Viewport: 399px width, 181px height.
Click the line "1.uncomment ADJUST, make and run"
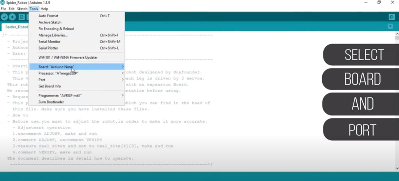pyautogui.click(x=55, y=134)
